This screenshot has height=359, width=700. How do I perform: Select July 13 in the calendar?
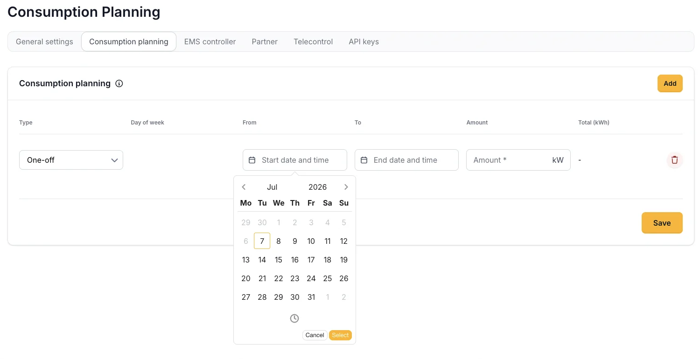[x=246, y=260]
